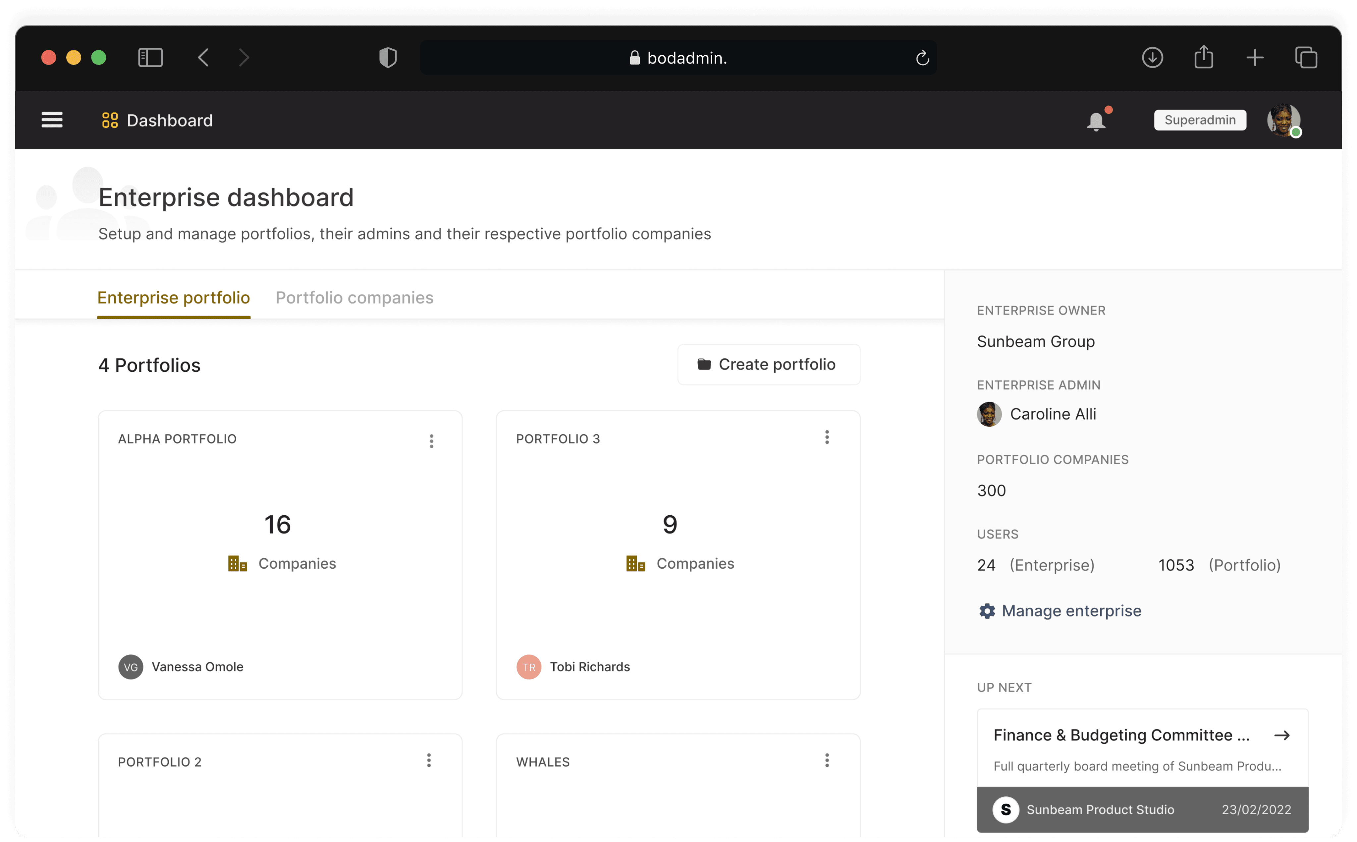This screenshot has width=1357, height=842.
Task: Click the 300 portfolio companies value
Action: [992, 490]
